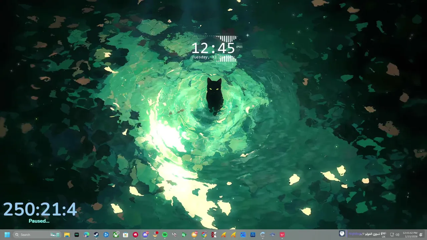427x240 pixels.
Task: Open the Windows Start menu
Action: click(7, 235)
